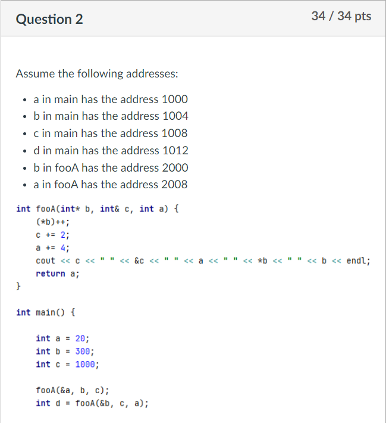Click the "int c = 1000;" line

pyautogui.click(x=67, y=364)
